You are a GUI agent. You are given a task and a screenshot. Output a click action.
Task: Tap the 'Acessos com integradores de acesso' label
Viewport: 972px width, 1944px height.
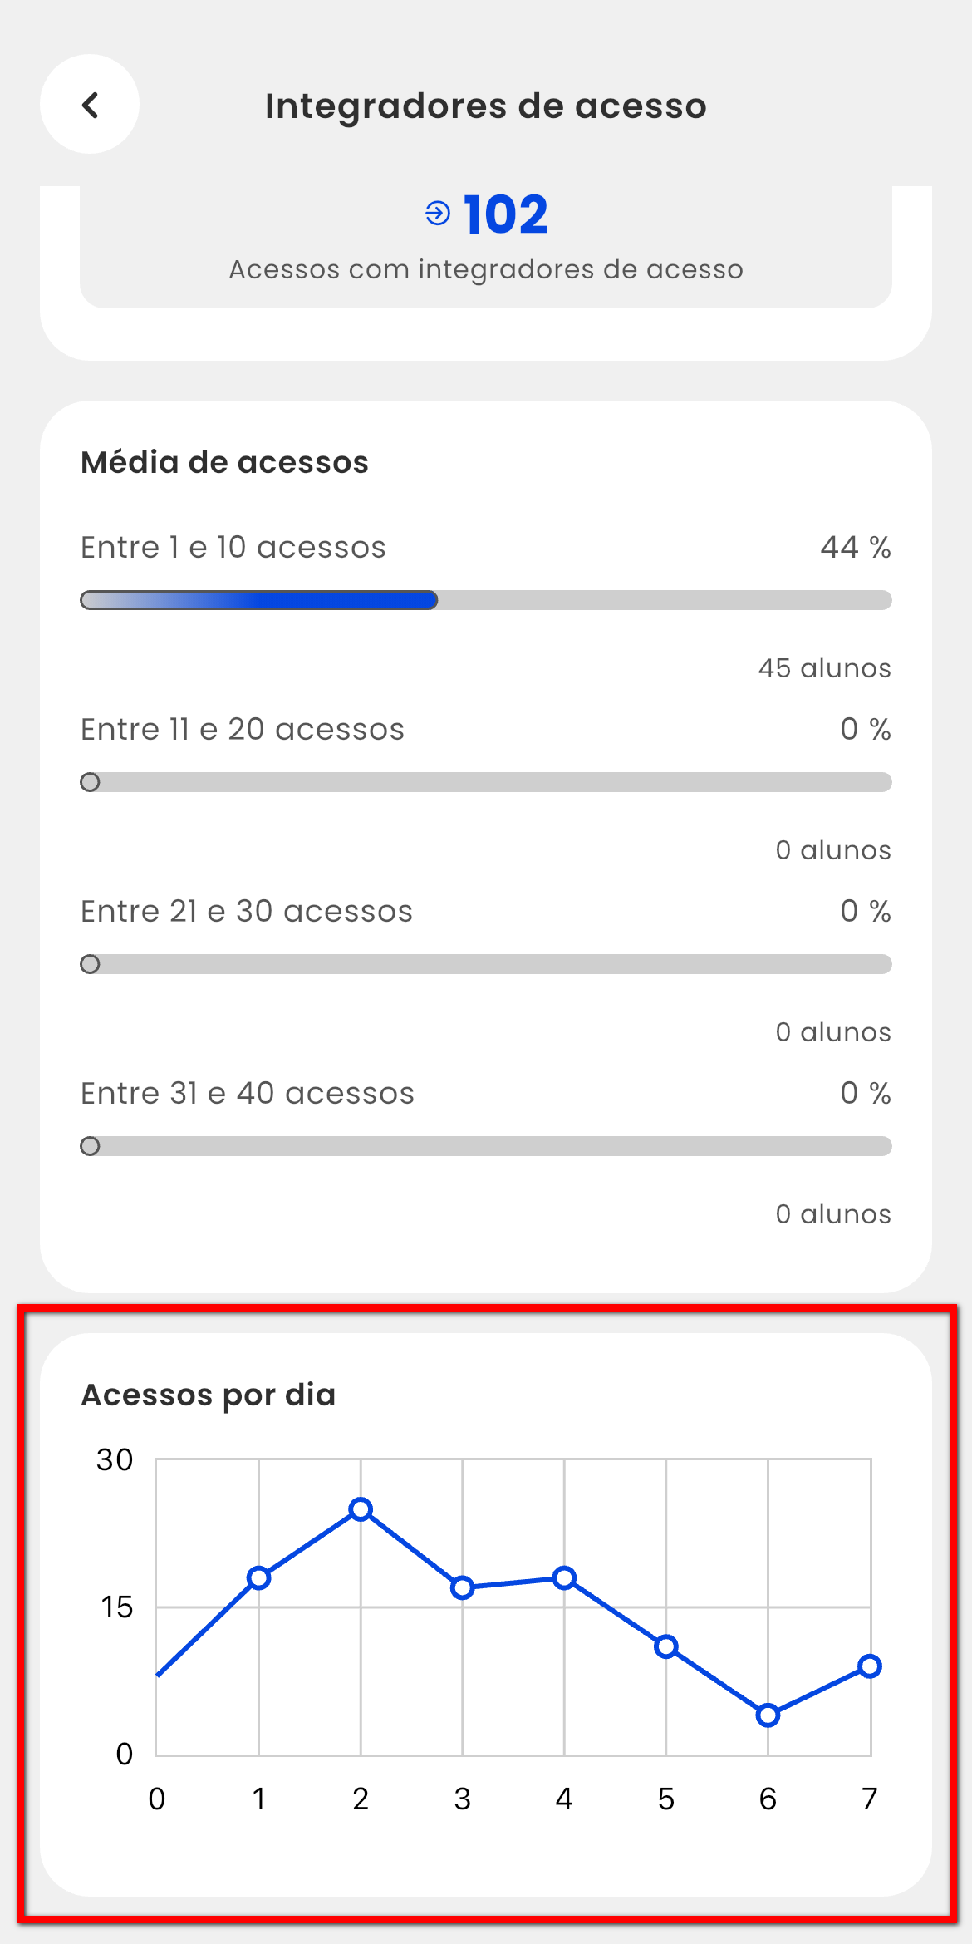[x=486, y=269]
